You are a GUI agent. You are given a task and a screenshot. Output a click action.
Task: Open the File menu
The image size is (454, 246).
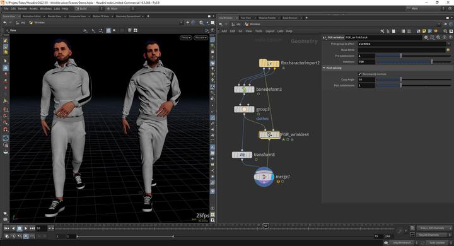(x=6, y=9)
